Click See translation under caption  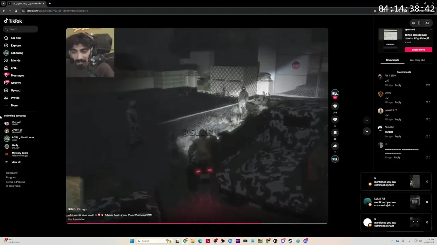click(x=76, y=219)
